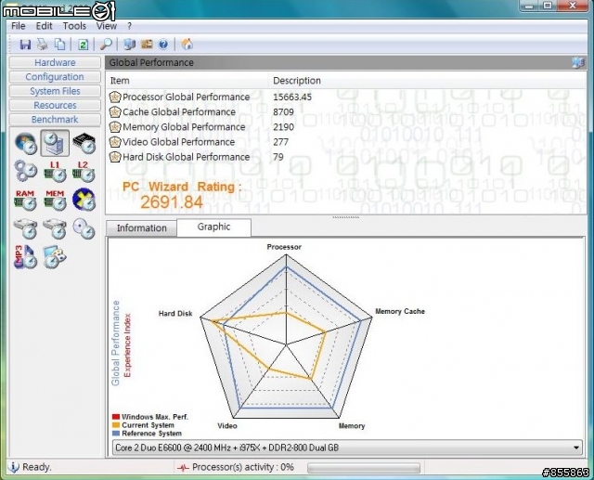Click the Processor label on radar chart
Viewport: 594px width, 480px height.
pos(284,247)
